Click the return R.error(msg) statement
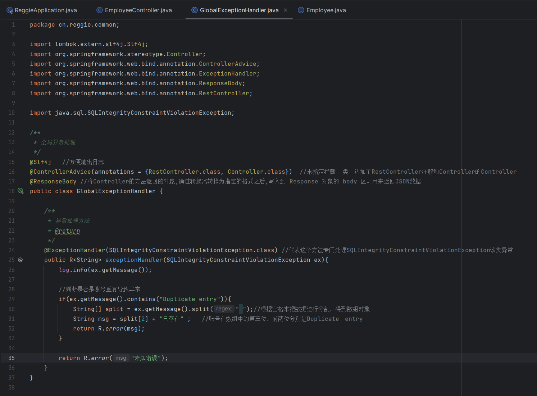The height and width of the screenshot is (396, 537). 109,328
